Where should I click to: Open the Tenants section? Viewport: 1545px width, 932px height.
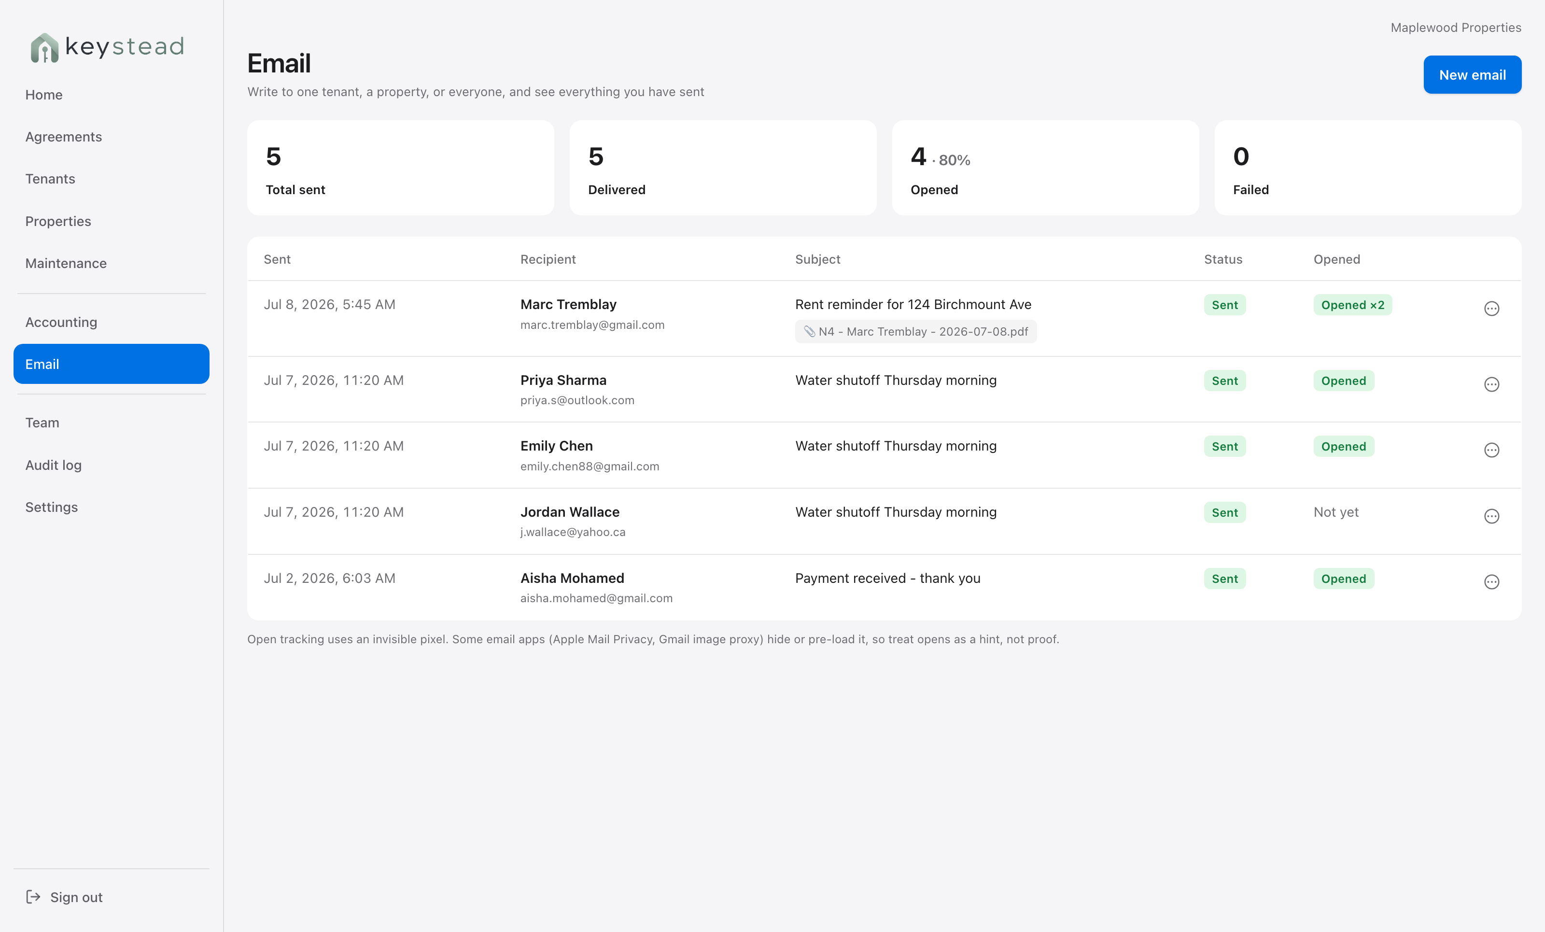pyautogui.click(x=111, y=179)
